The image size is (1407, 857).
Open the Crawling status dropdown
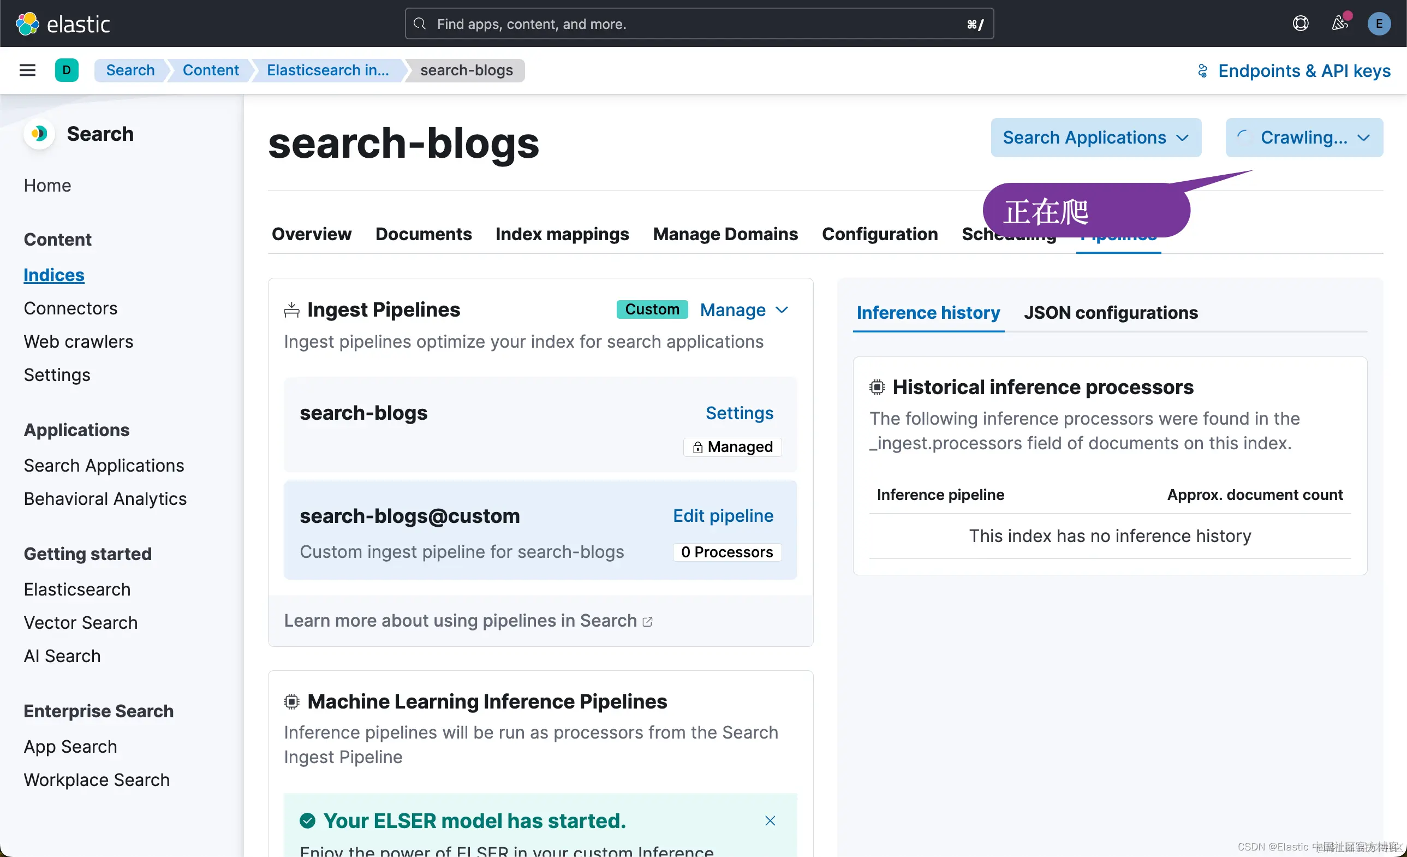(x=1304, y=138)
